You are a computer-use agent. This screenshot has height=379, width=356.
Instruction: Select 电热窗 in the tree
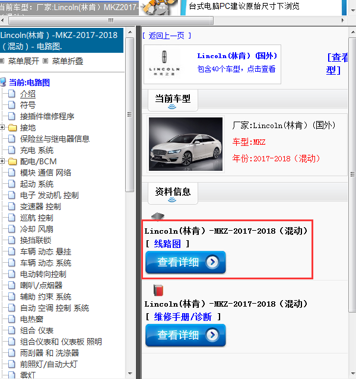(x=31, y=319)
